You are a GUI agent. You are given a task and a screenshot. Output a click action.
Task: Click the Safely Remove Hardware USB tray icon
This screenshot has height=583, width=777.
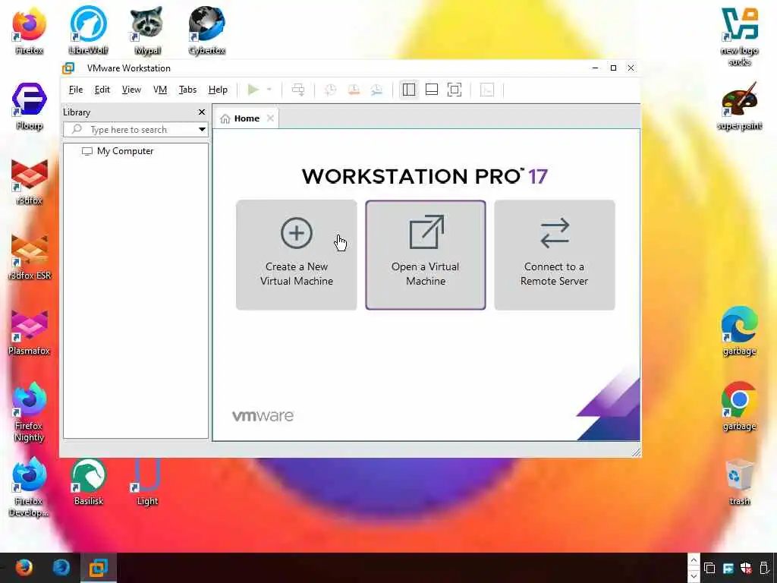pyautogui.click(x=764, y=568)
